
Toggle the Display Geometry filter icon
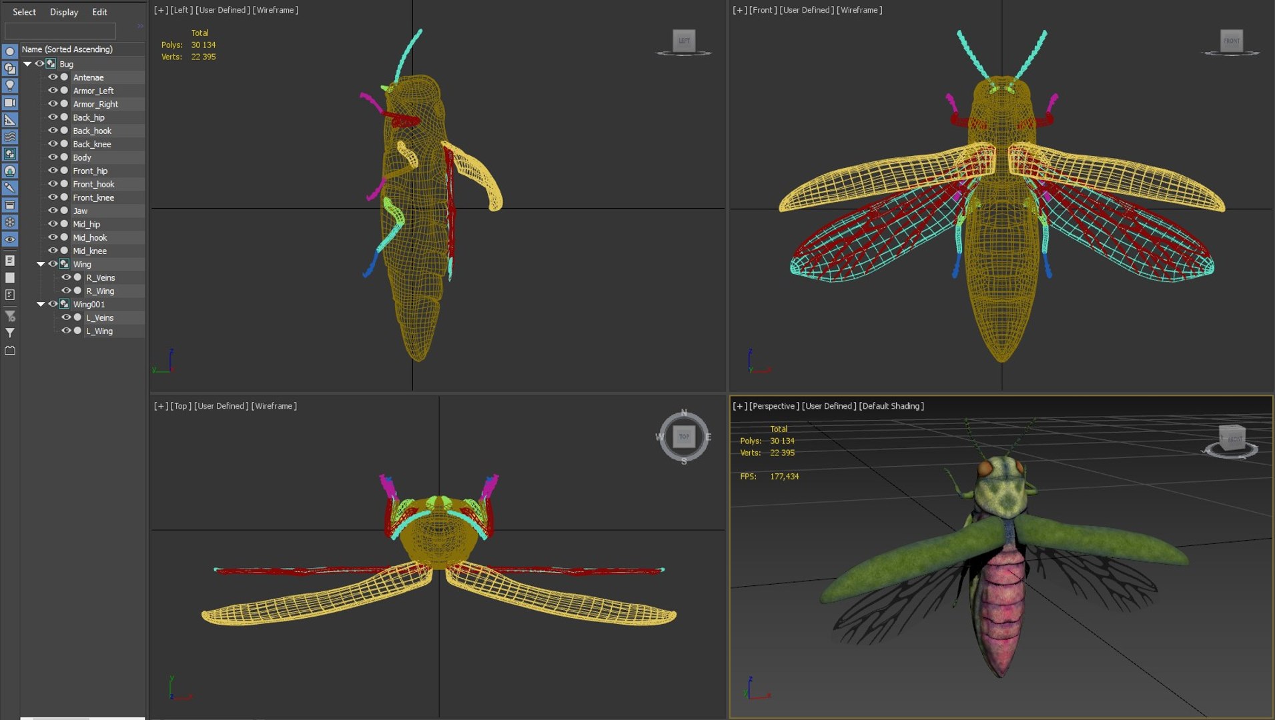click(10, 51)
